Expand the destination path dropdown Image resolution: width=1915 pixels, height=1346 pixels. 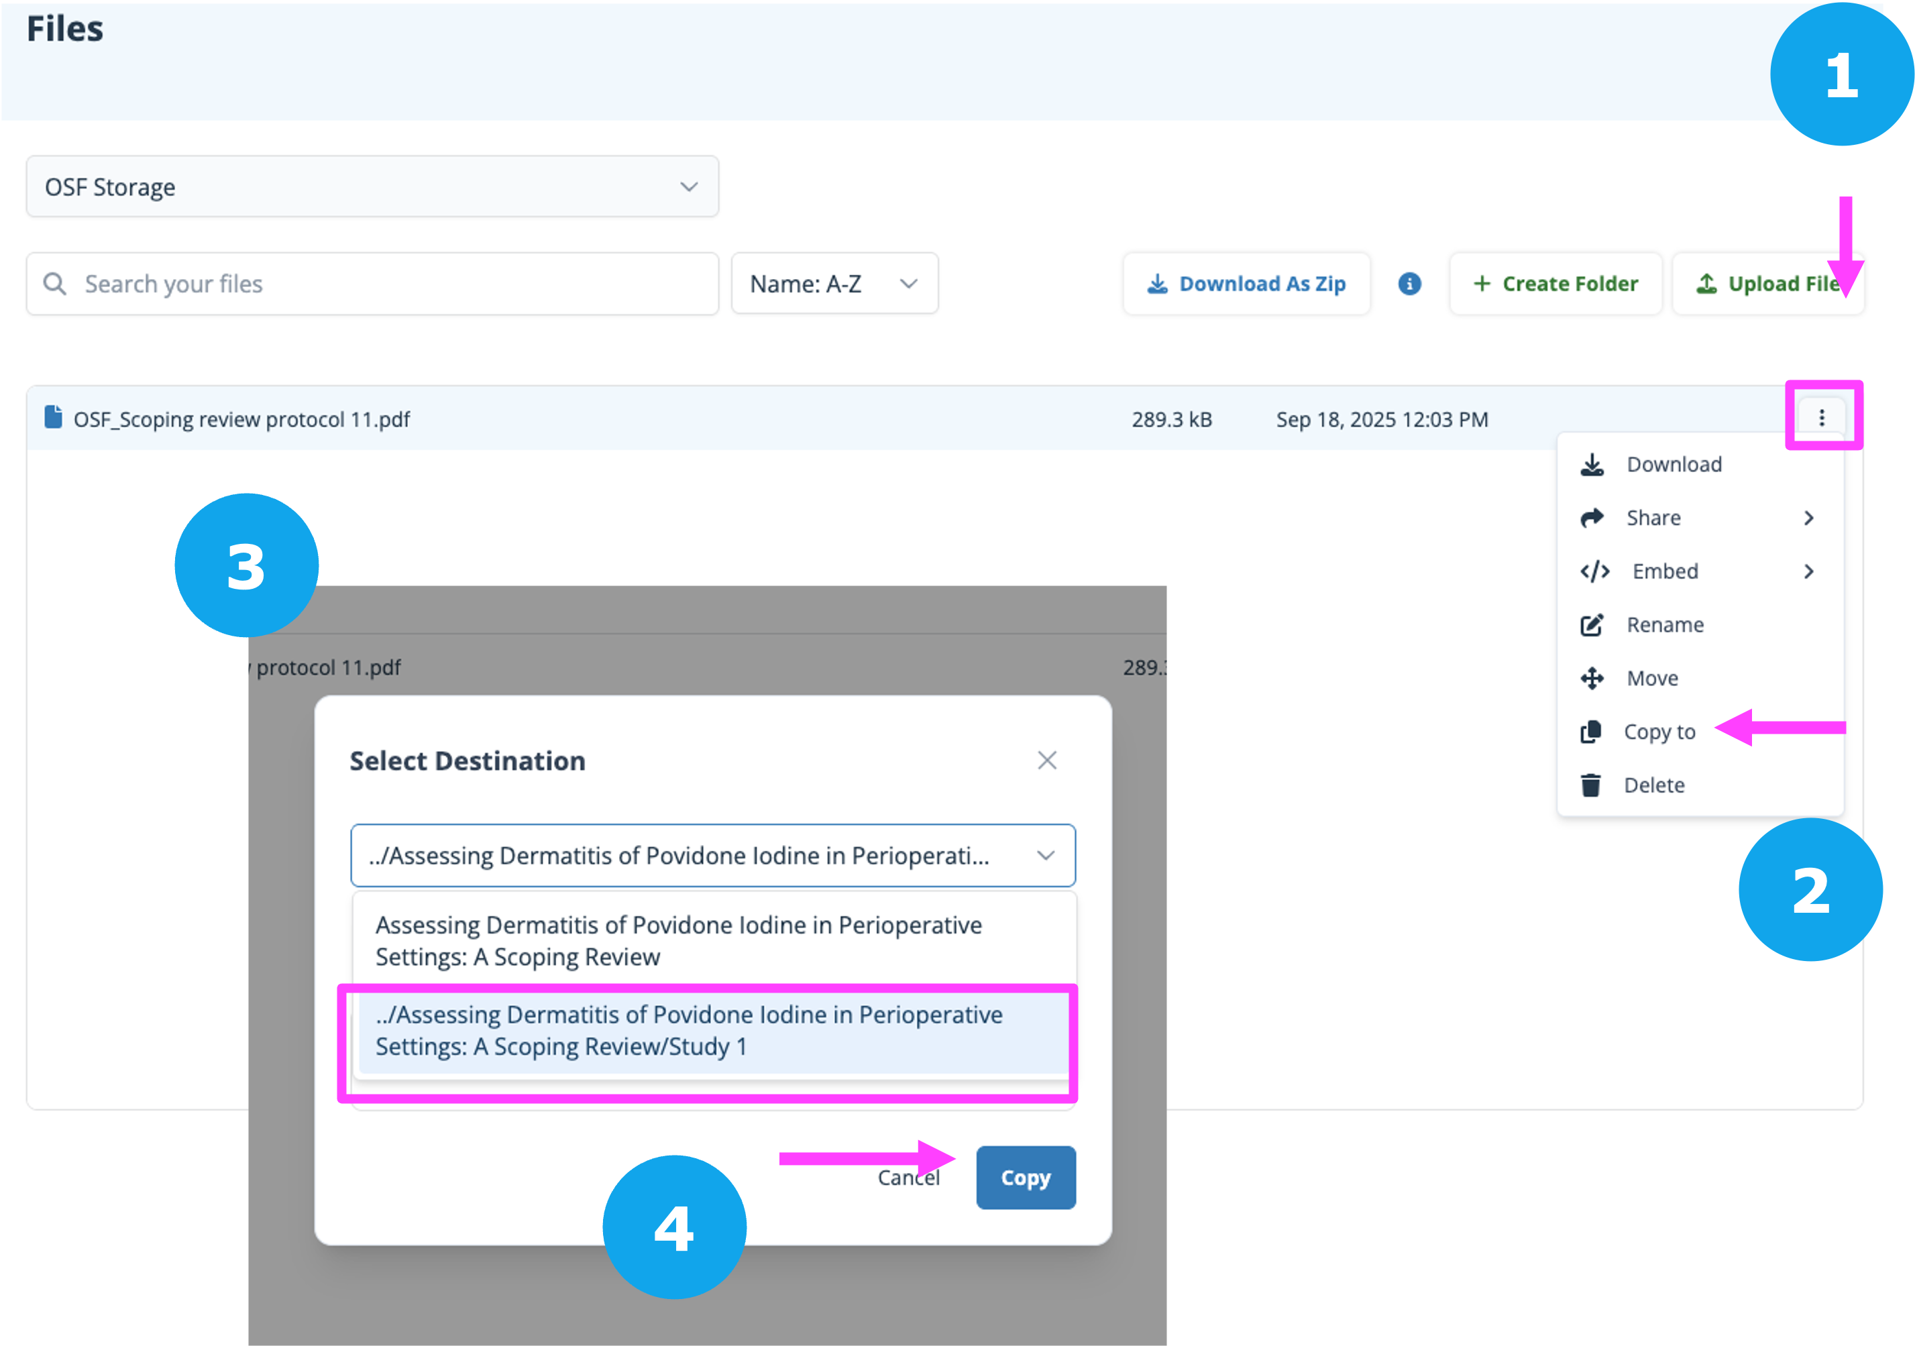(1045, 856)
